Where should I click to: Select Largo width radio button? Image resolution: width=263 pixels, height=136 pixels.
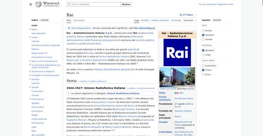click(x=203, y=55)
